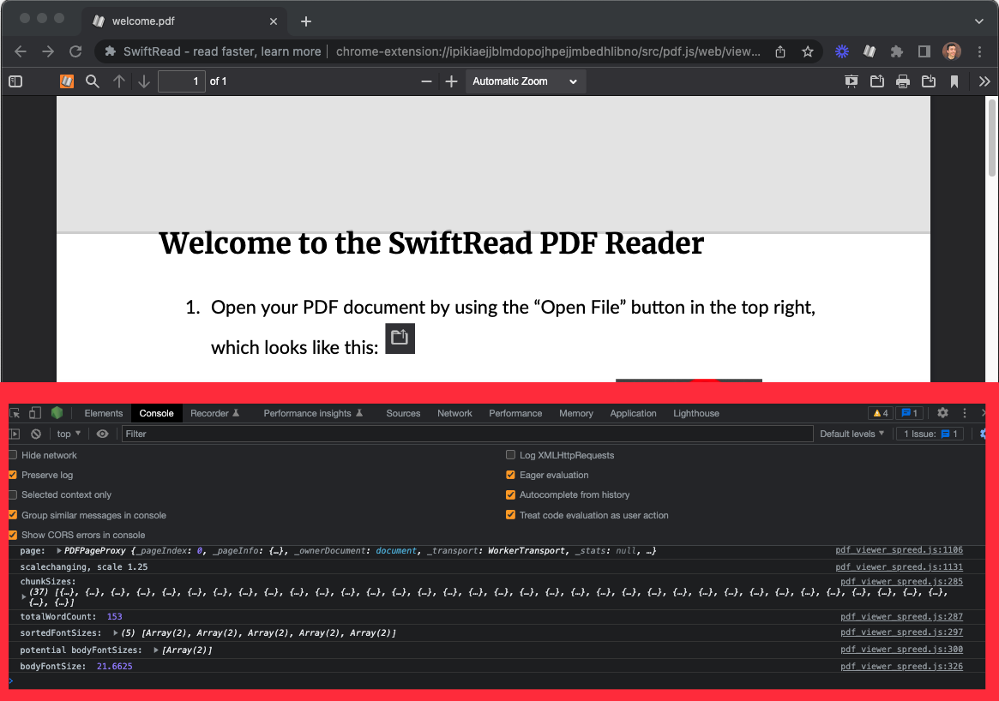Uncheck Show CORS errors in console
999x701 pixels.
coord(13,535)
